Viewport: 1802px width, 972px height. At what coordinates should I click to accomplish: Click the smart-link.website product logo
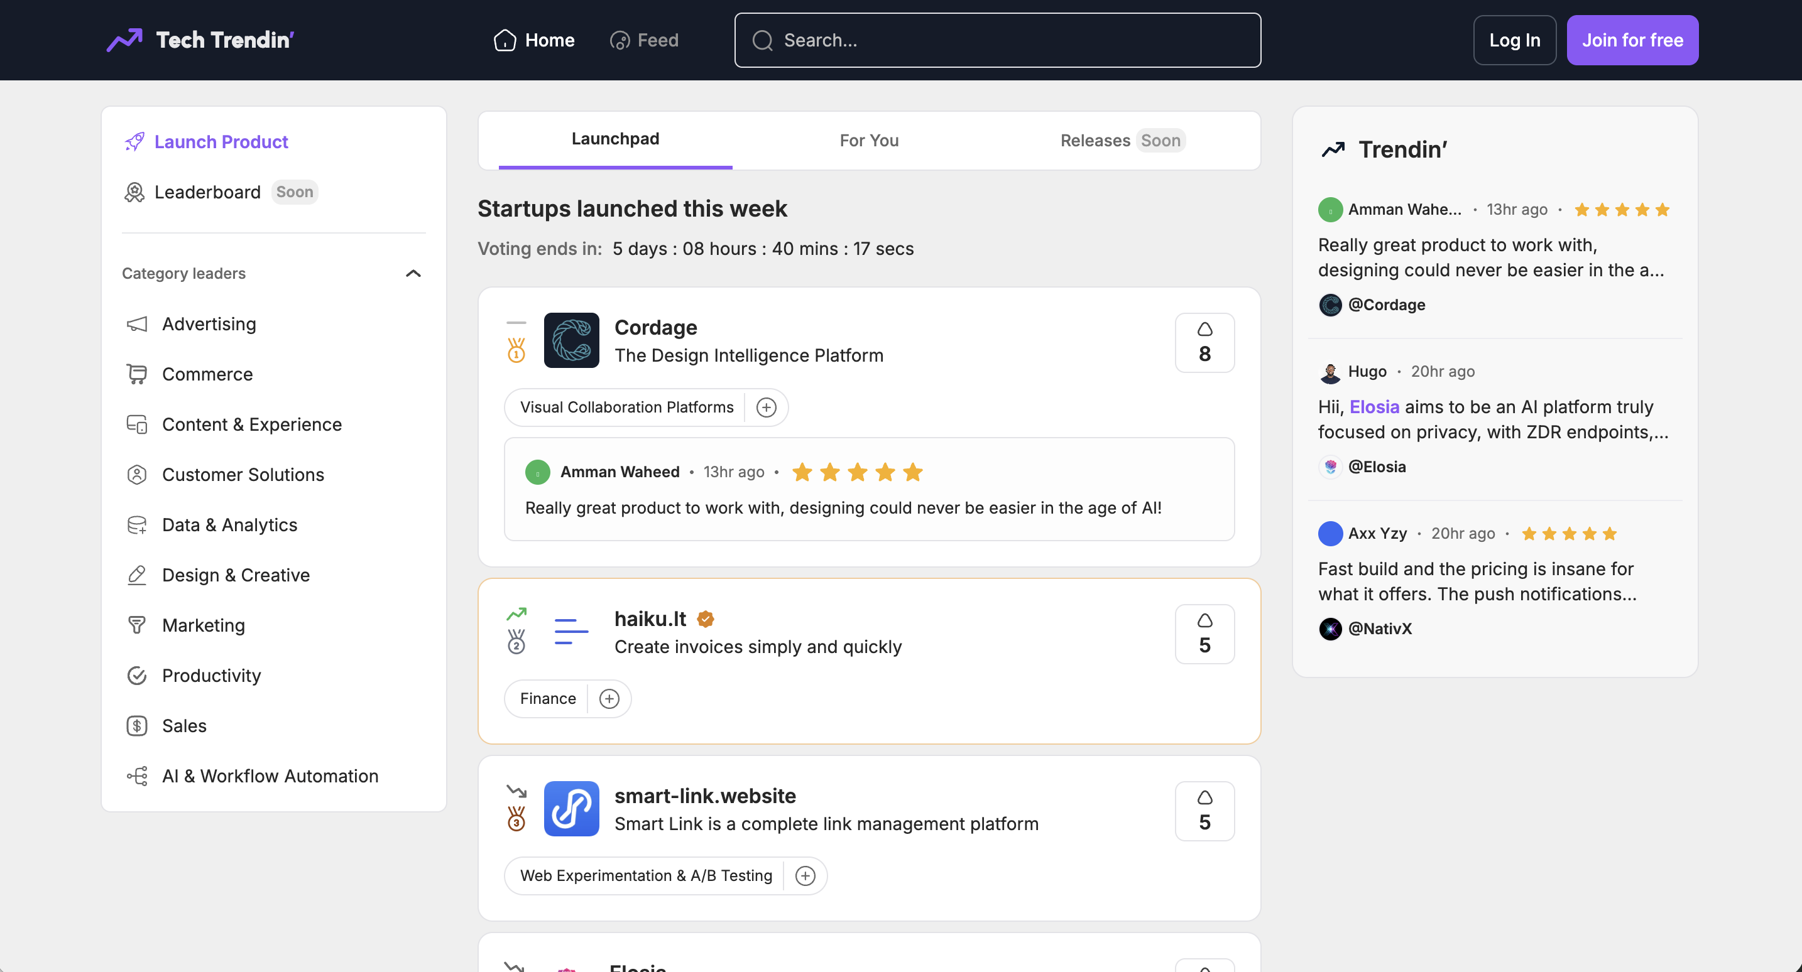572,809
